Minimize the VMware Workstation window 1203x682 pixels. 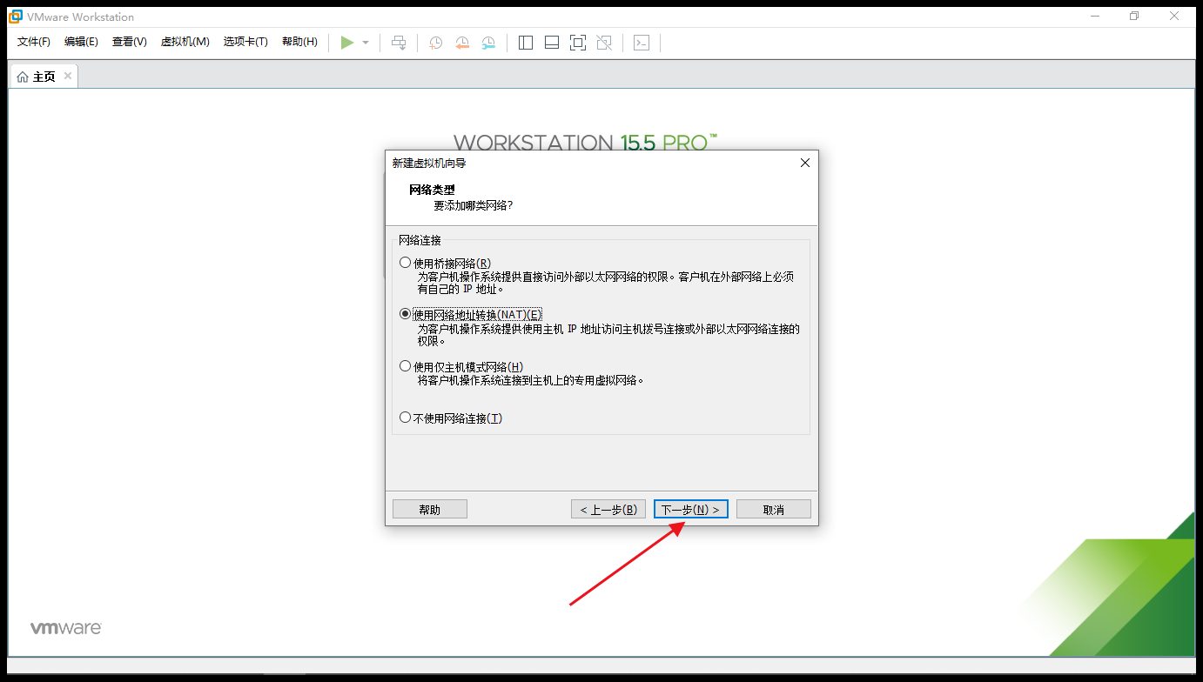(x=1094, y=17)
